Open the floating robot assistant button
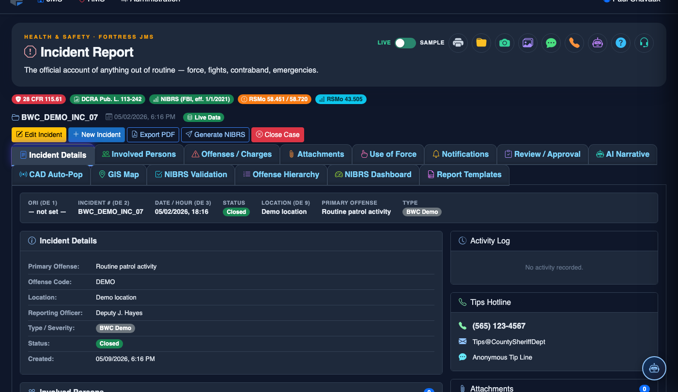 pos(654,368)
